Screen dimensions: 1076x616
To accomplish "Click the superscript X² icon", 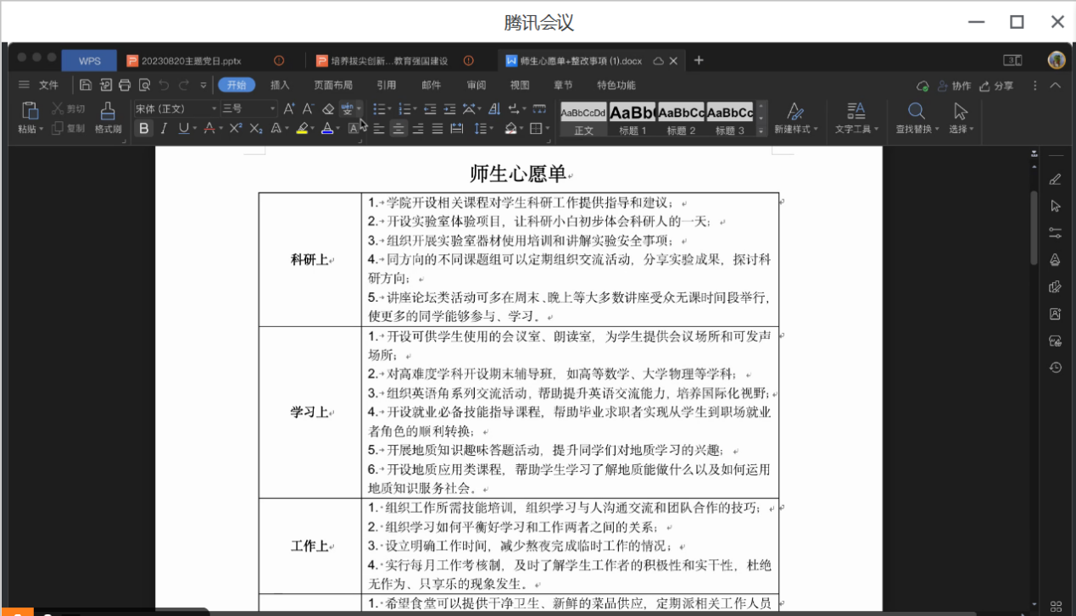I will [x=236, y=127].
